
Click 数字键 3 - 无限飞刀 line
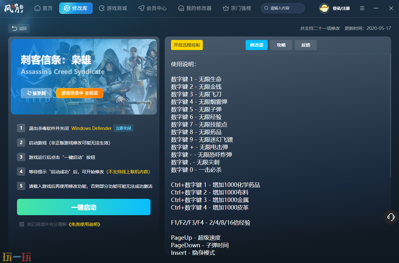[x=196, y=94]
